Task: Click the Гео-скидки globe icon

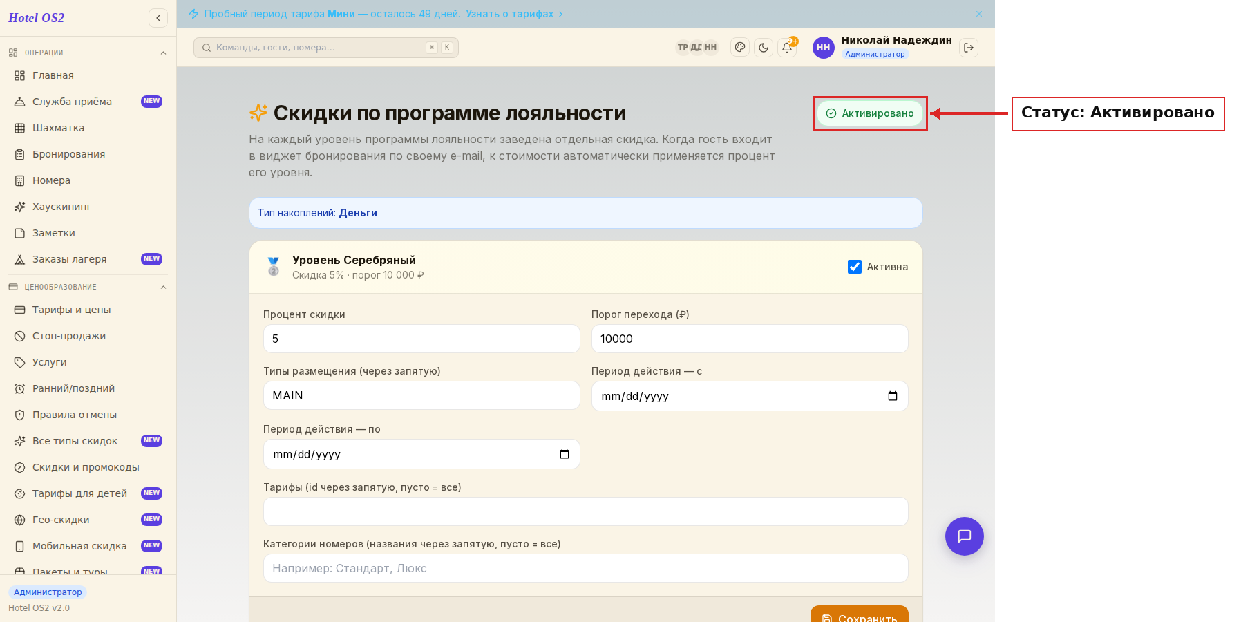Action: click(20, 520)
